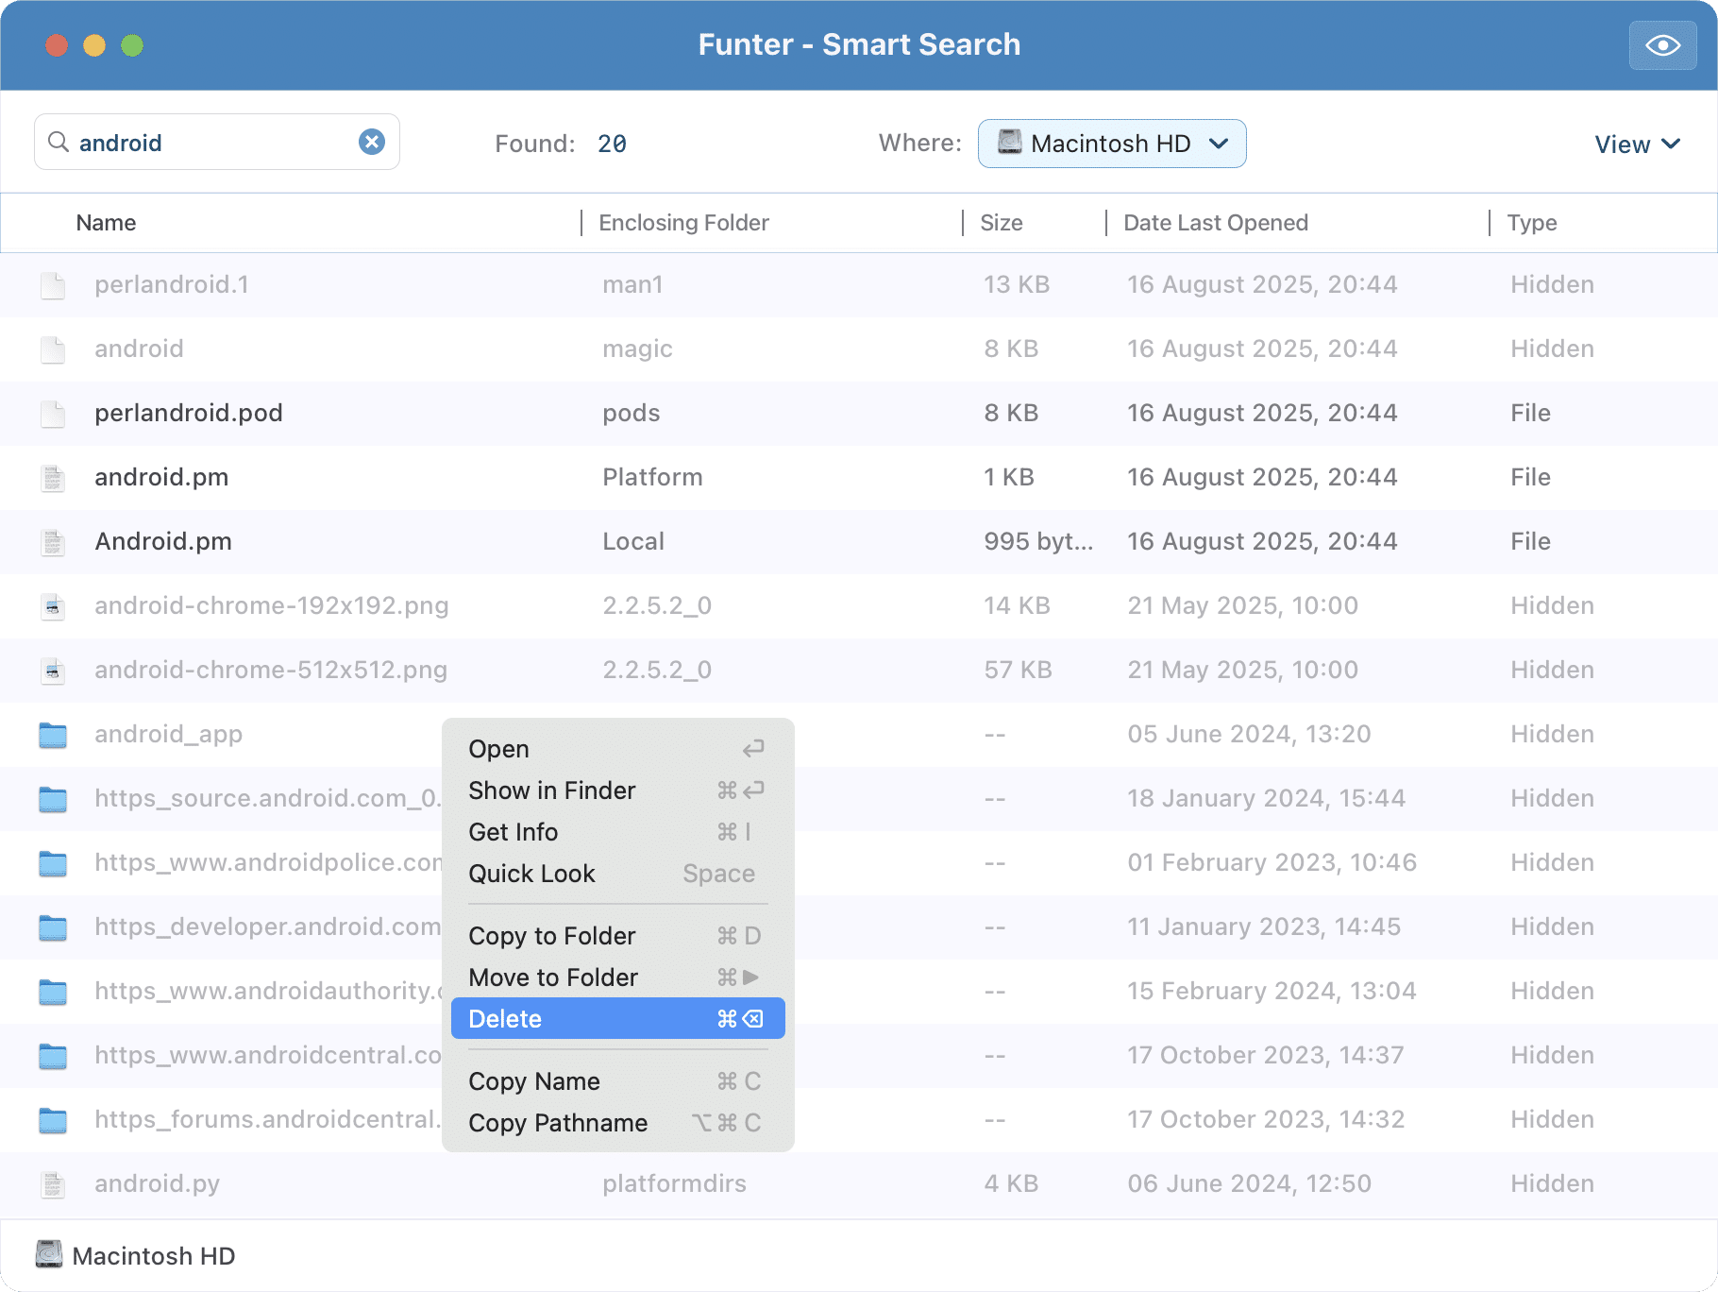Clear the android search text

(372, 142)
